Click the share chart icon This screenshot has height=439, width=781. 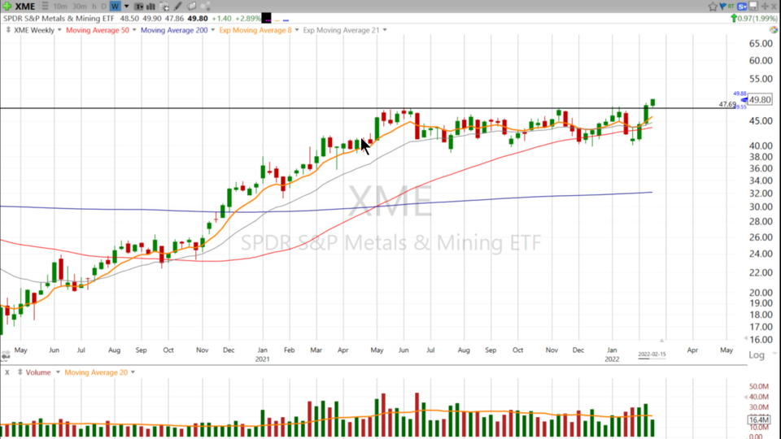click(205, 7)
